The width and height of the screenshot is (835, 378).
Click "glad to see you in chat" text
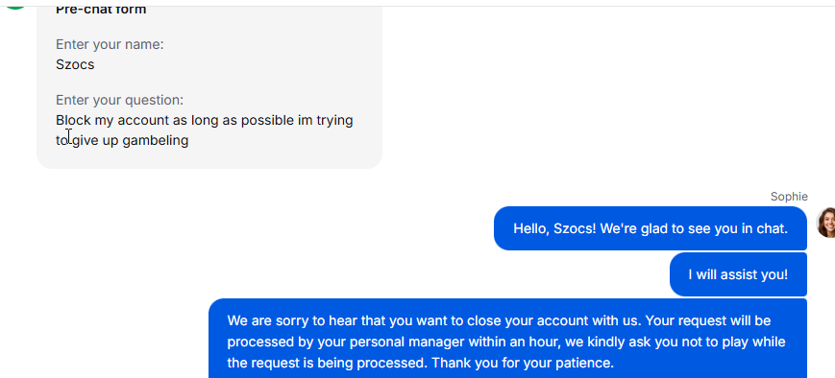701,228
